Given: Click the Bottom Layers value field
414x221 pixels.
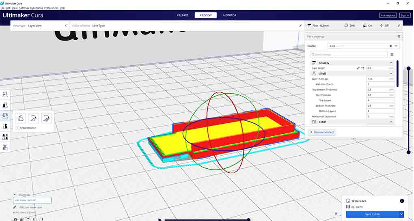Looking at the screenshot, I should pos(380,111).
